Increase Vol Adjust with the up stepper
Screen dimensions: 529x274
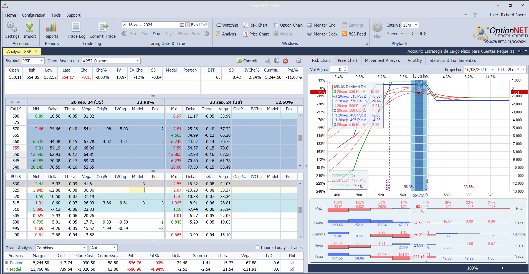(x=345, y=68)
